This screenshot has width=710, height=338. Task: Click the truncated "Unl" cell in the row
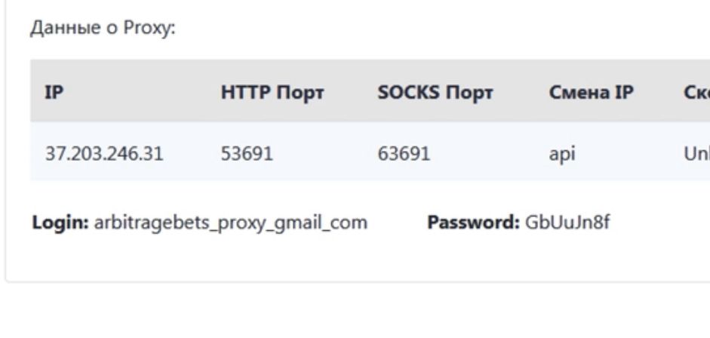click(x=697, y=154)
